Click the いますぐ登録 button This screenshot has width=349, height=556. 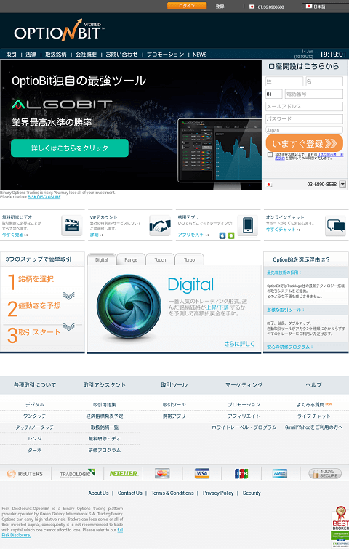305,143
